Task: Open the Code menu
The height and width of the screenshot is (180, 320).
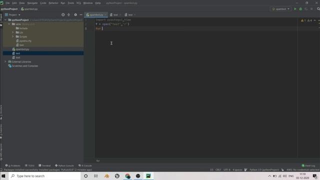Action: coord(43,3)
